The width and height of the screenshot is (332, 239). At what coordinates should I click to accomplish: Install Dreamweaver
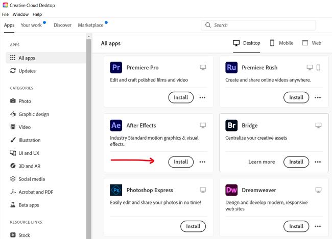[x=296, y=226]
